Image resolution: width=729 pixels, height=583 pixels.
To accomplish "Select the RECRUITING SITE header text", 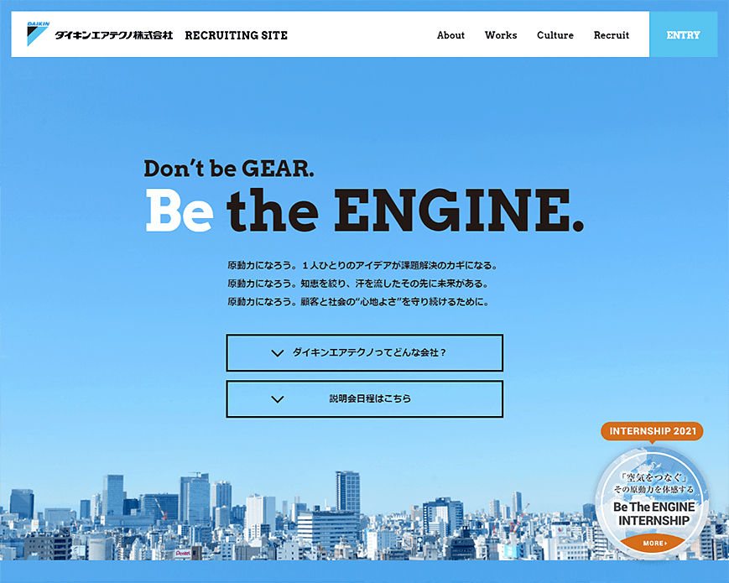I will coord(236,35).
